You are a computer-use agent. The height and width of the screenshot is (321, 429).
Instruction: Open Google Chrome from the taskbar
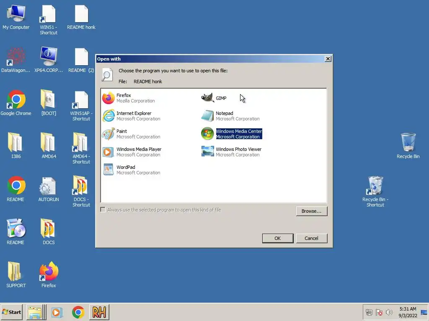point(78,312)
